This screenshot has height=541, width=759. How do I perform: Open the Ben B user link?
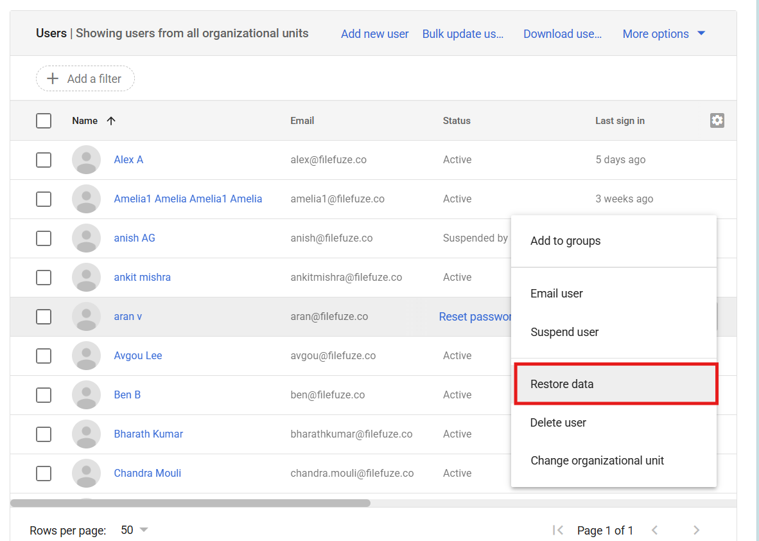tap(127, 395)
